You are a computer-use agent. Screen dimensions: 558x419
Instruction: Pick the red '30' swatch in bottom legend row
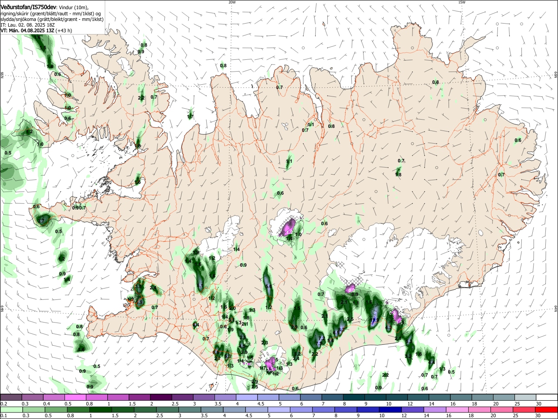pyautogui.click(x=547, y=409)
